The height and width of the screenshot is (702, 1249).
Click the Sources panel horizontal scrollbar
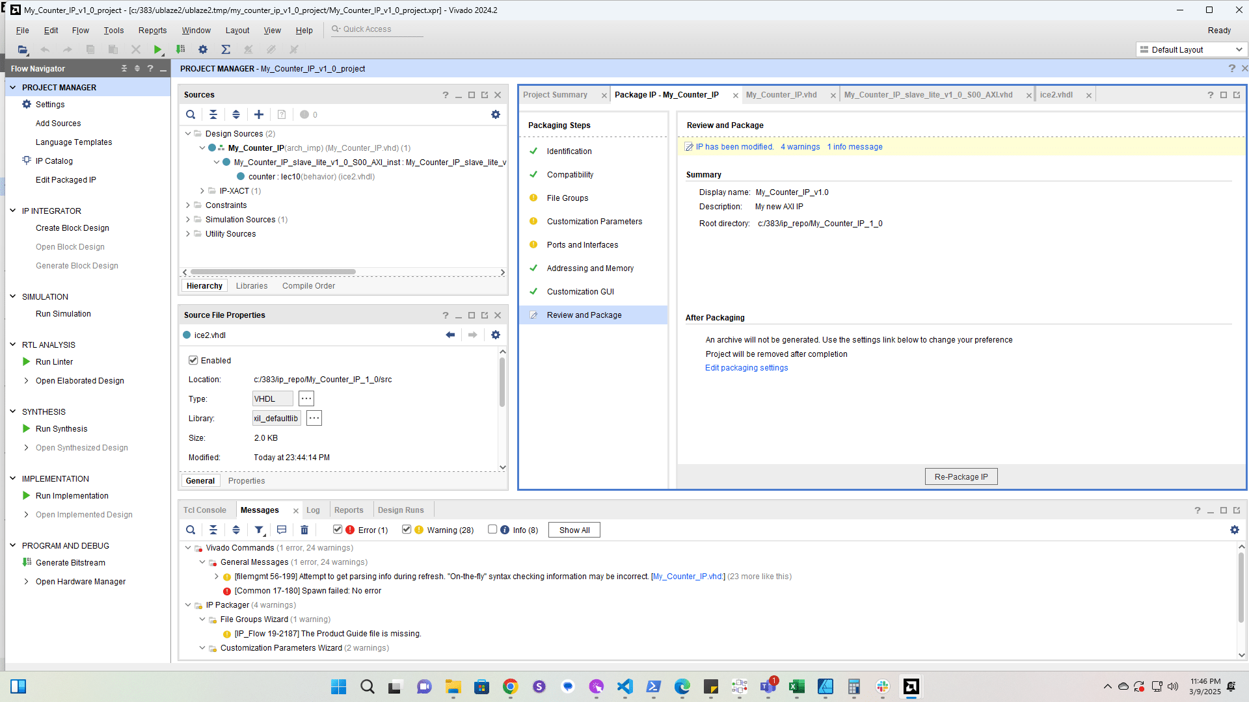(x=273, y=272)
